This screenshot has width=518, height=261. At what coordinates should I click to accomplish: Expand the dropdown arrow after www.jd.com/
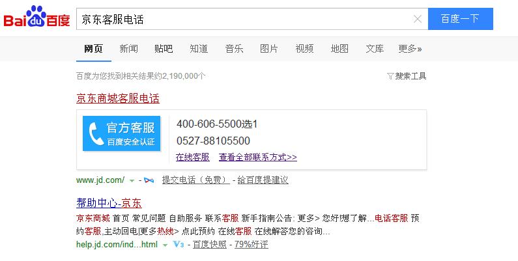point(132,180)
